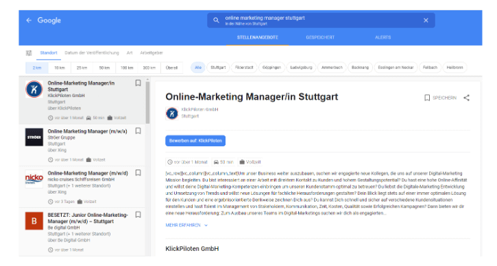Filter by the Ammerbuch chip

[x=332, y=68]
